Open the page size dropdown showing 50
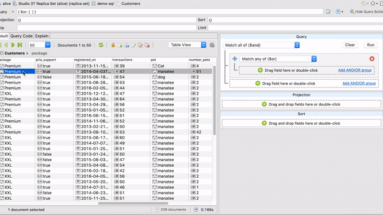The height and width of the screenshot is (215, 383). point(47,45)
